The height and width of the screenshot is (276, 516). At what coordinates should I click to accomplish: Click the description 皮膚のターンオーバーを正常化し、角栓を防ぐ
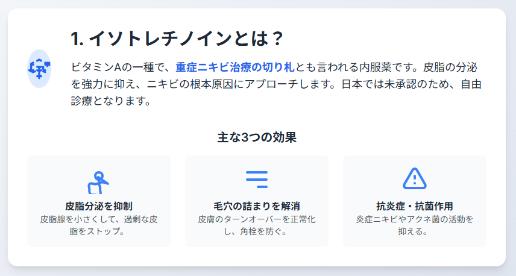click(257, 225)
